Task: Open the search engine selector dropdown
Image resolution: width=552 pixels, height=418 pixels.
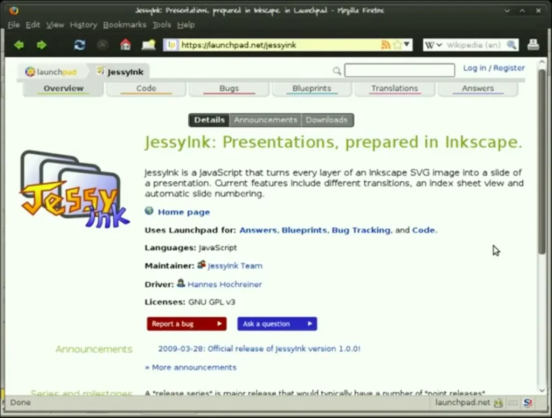Action: (x=433, y=45)
